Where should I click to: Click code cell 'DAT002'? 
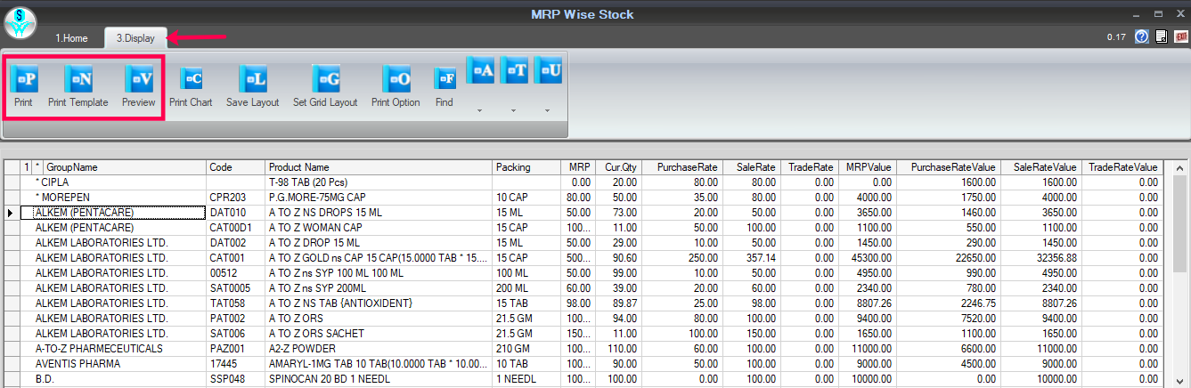236,243
